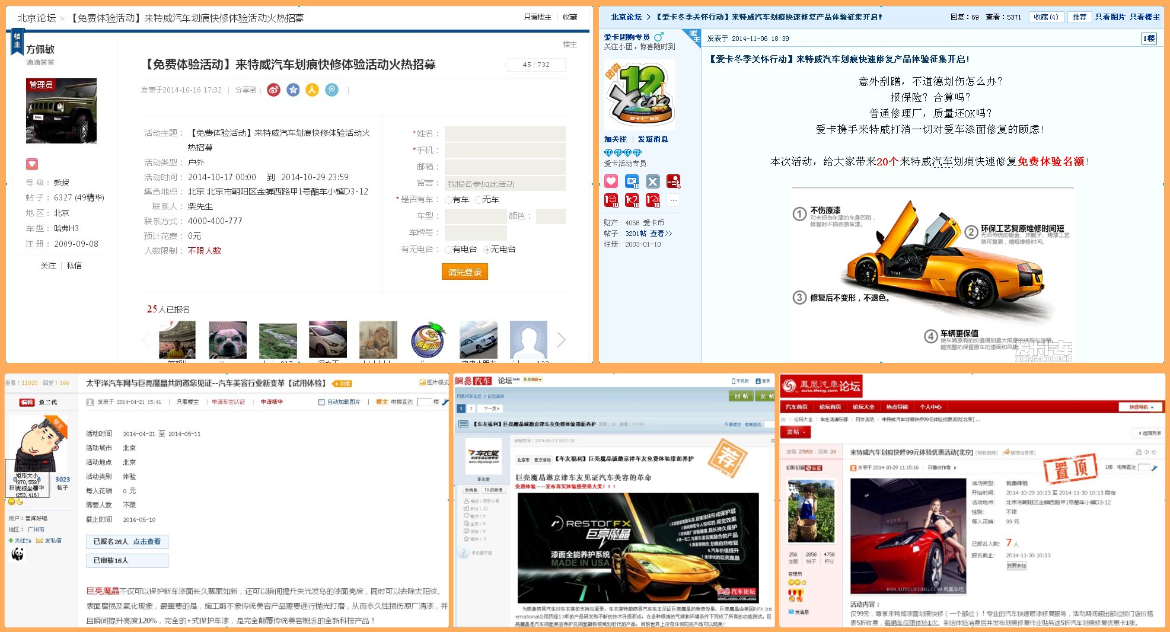Open the red 发帖 dropdown button
The image size is (1170, 632).
(x=795, y=432)
